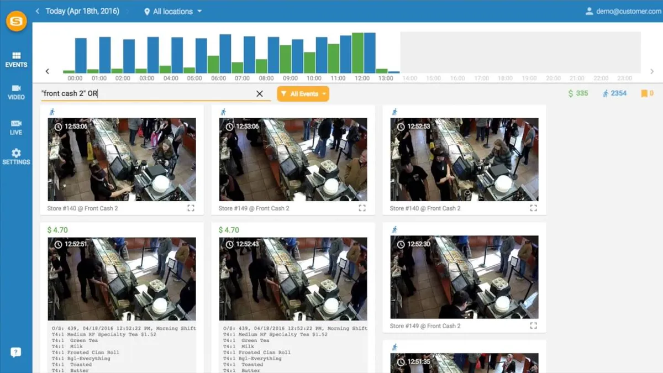663x373 pixels.
Task: Click the 03:00 timeline label
Action: [x=147, y=78]
